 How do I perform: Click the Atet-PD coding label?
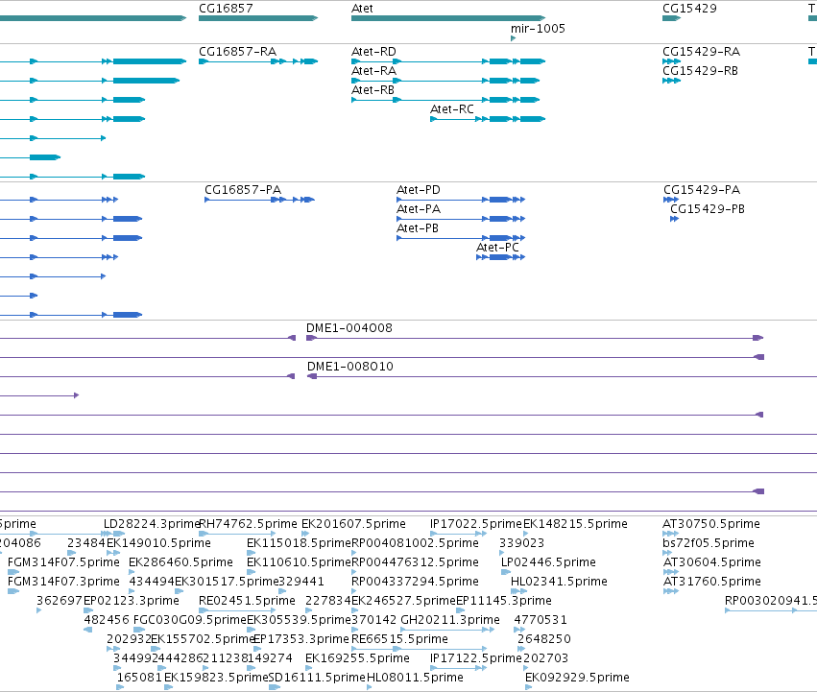419,190
